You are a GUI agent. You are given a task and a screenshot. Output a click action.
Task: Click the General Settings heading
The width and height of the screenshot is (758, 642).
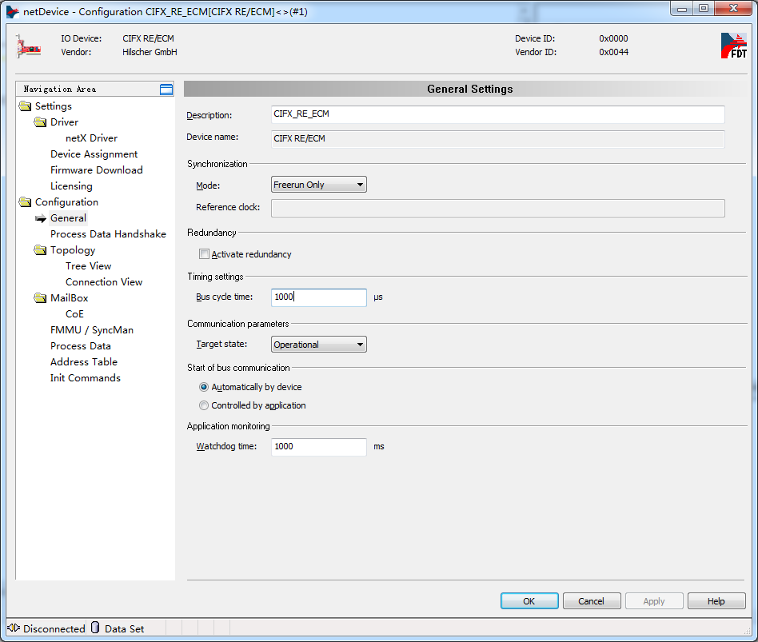coord(470,89)
